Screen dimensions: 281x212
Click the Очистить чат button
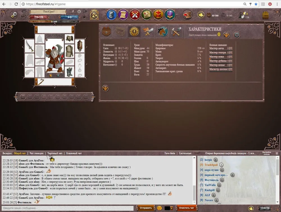coord(186,208)
